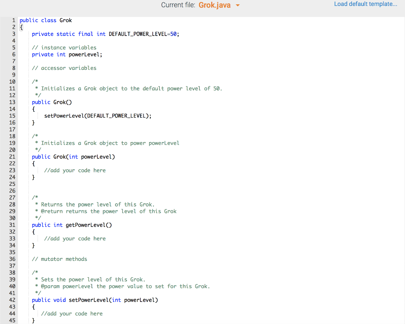This screenshot has width=405, height=324.
Task: Click the add your code here comment on line 33
Action: coord(75,238)
